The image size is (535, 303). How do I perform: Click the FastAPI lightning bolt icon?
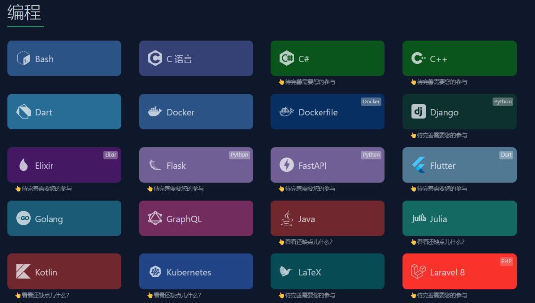pyautogui.click(x=287, y=165)
